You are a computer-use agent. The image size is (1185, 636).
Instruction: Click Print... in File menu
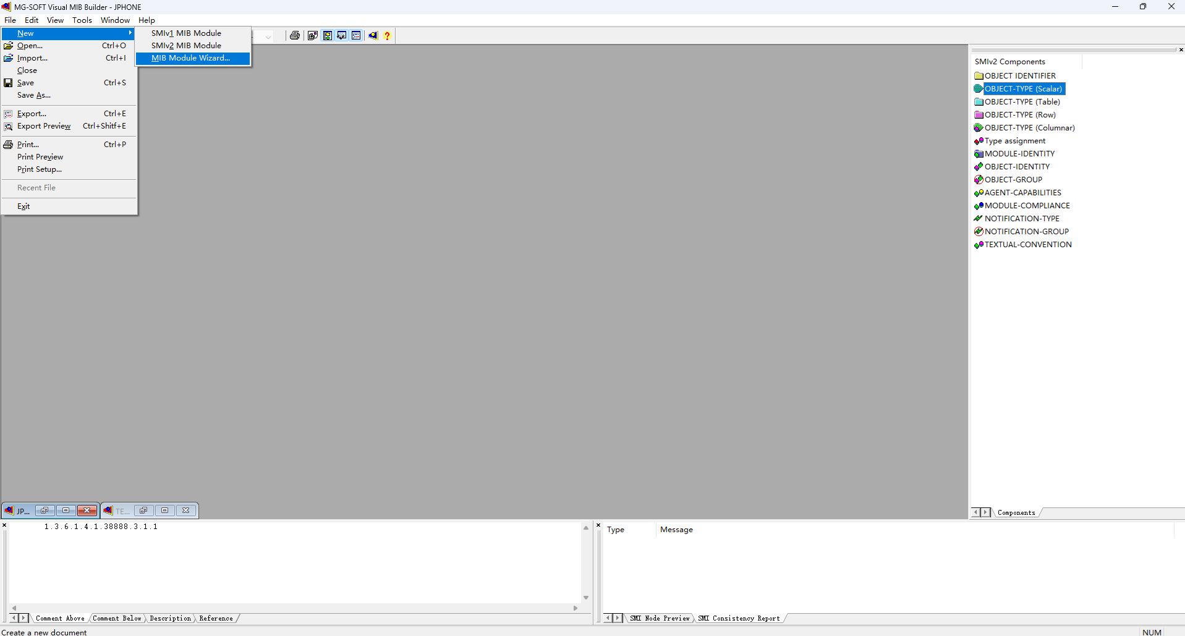(69, 145)
